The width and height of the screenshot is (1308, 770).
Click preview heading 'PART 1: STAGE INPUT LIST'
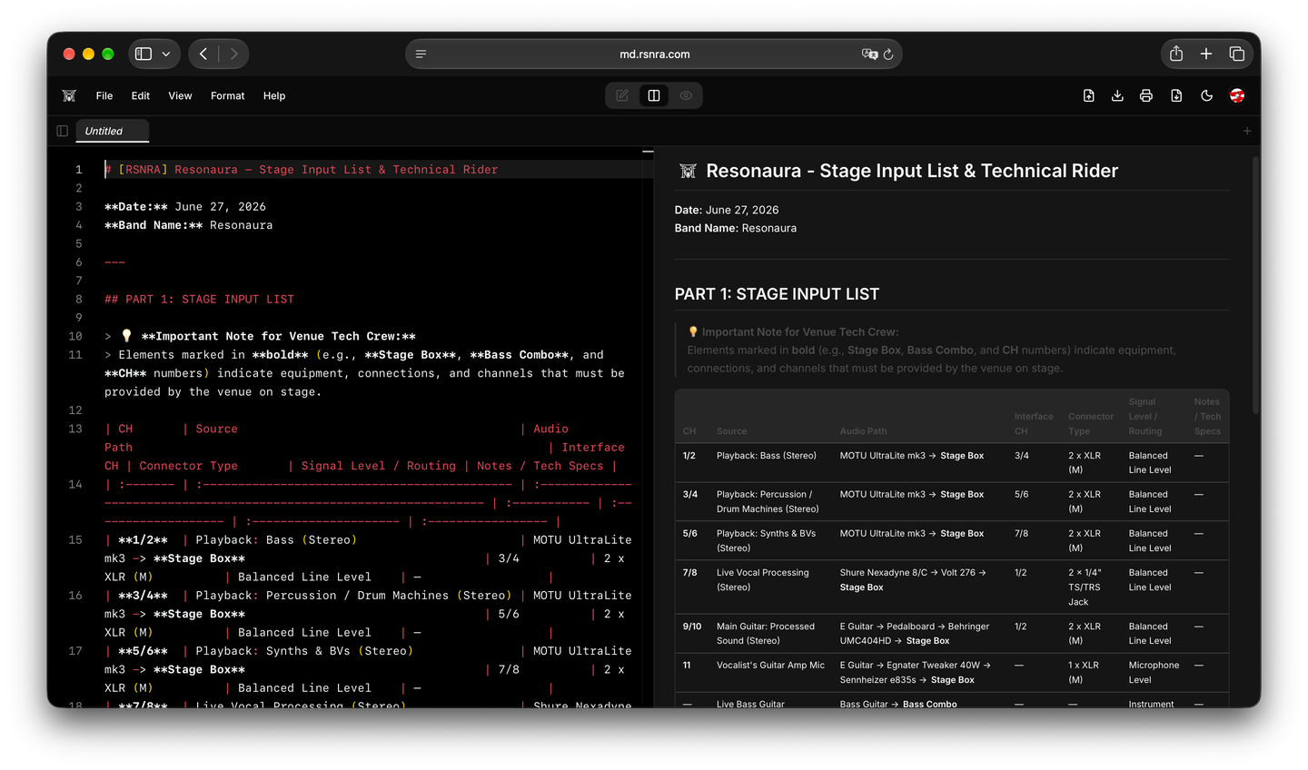click(777, 294)
